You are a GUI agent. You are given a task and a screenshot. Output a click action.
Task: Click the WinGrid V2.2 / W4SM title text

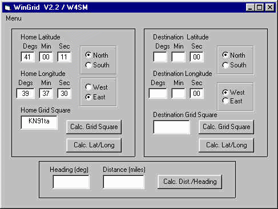51,7
